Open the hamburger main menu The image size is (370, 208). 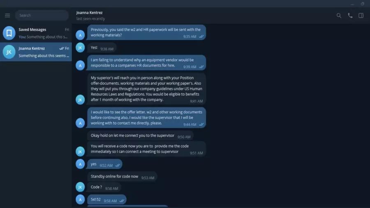click(7, 15)
